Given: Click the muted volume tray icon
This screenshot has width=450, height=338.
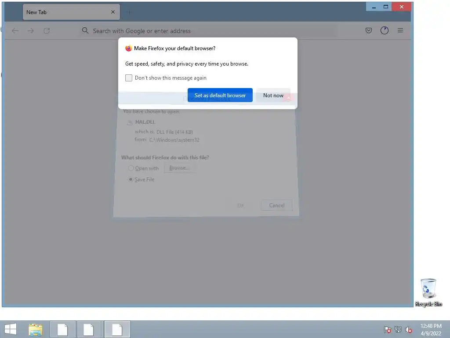Looking at the screenshot, I should [409, 329].
